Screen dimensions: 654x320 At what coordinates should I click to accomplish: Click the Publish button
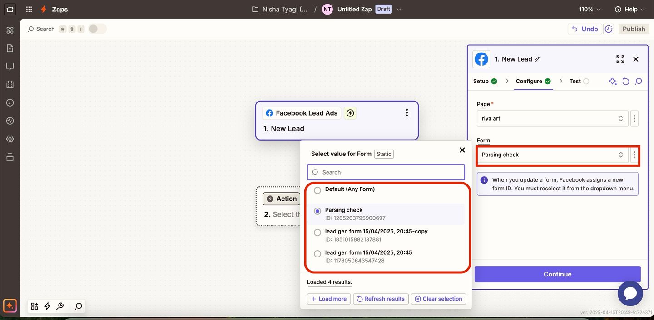coord(634,29)
